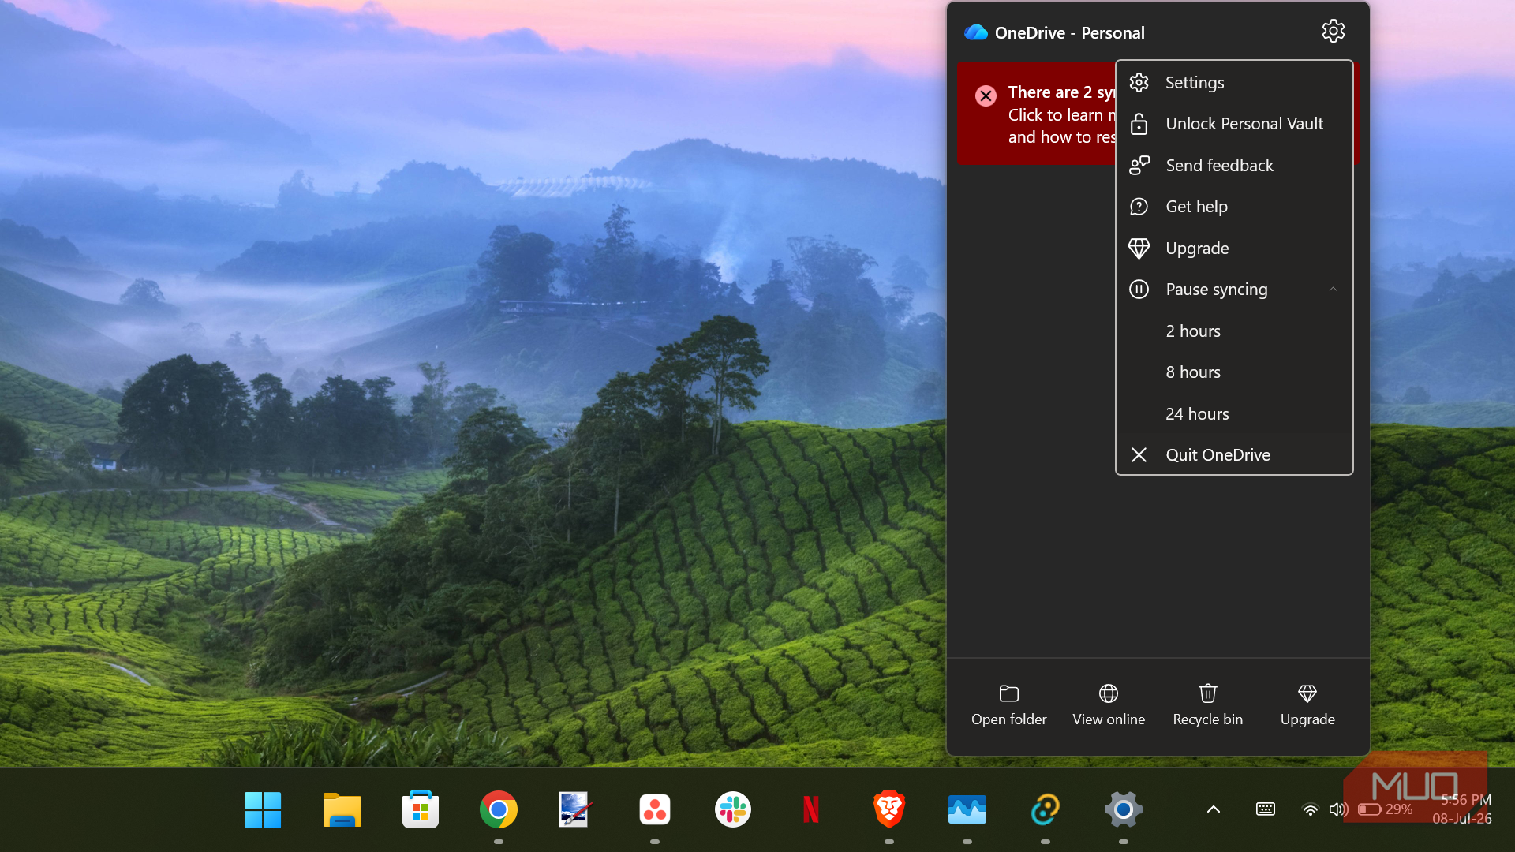Select Get help menu entry
The image size is (1515, 852).
(1234, 207)
